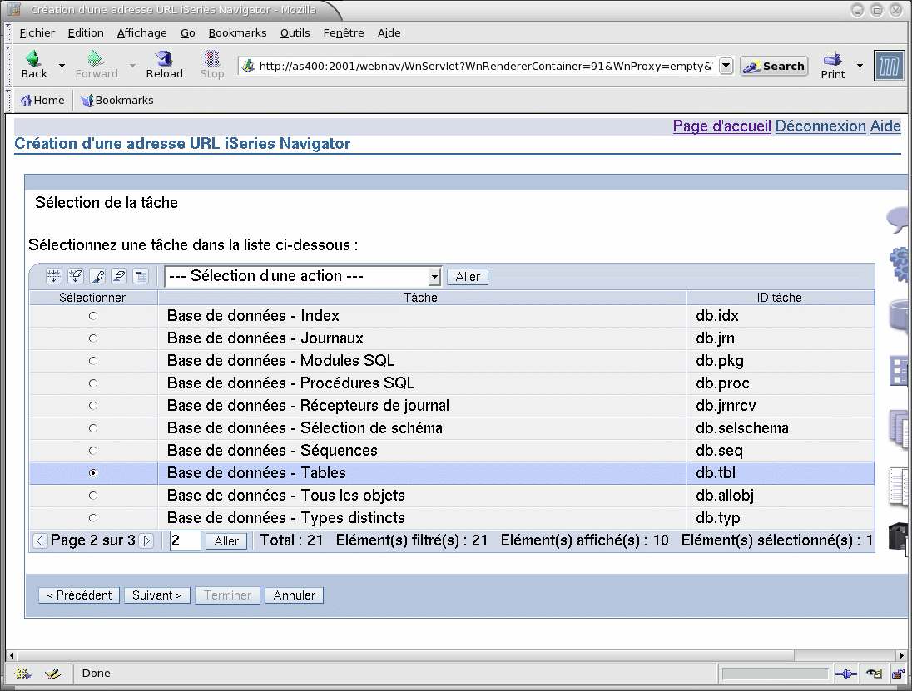The width and height of the screenshot is (912, 691).
Task: Click the Back arrow icon
Action: click(x=33, y=58)
